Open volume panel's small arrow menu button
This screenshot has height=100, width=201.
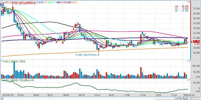[x=187, y=61]
